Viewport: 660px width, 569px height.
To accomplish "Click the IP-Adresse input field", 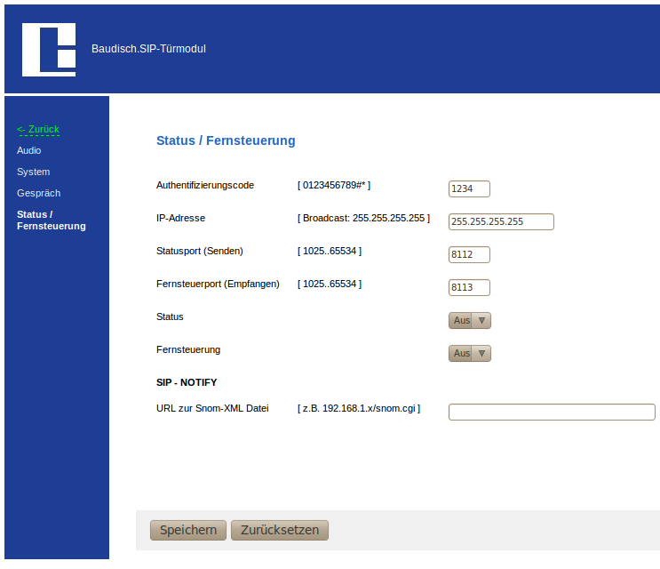I will 501,222.
